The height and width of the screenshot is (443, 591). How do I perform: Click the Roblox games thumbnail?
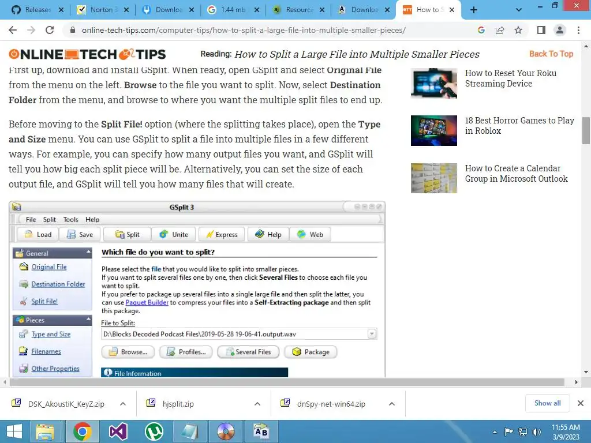tap(434, 131)
